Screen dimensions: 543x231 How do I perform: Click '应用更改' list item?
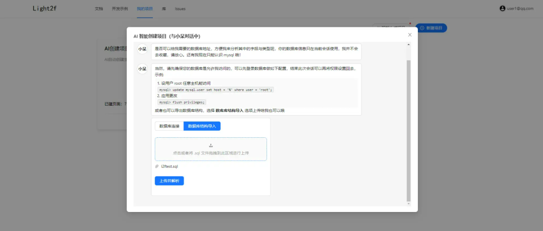(167, 96)
